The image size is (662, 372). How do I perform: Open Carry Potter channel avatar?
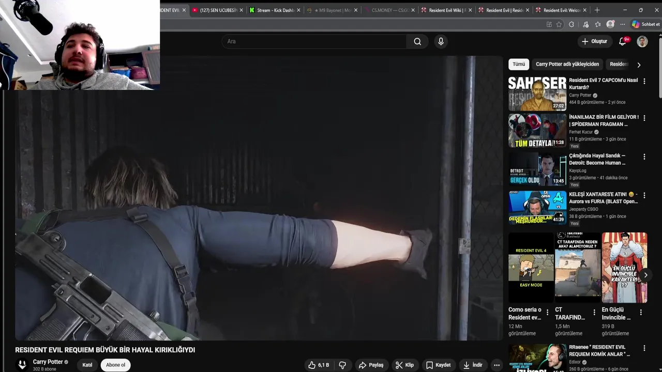[x=22, y=364]
